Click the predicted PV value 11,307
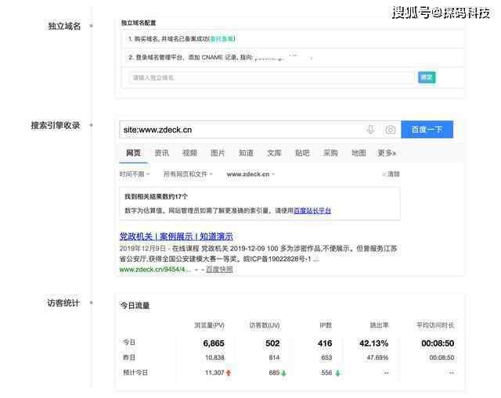The width and height of the screenshot is (501, 398). click(214, 372)
